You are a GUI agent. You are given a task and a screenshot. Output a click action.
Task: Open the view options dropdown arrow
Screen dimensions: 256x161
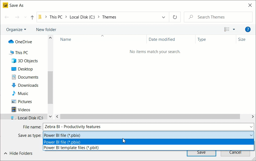tap(234, 29)
